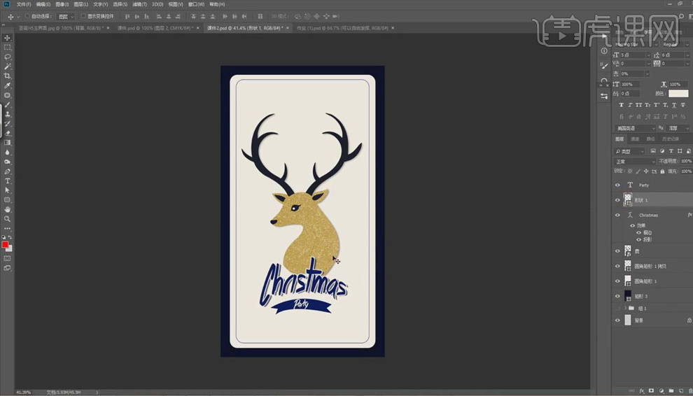Select the Hand tool
The image size is (693, 396).
pos(8,208)
